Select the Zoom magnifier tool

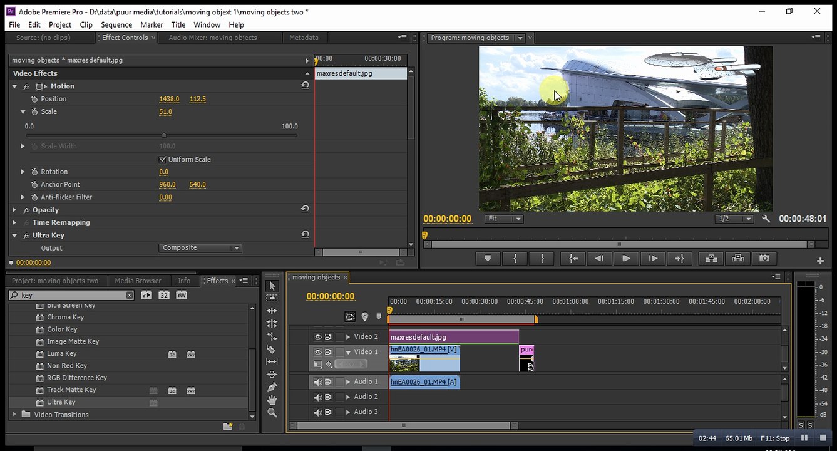(272, 413)
